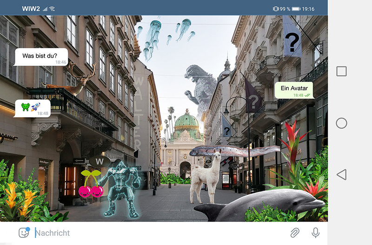Select the 'Ein Avatar' message bubble
Viewport: 372px width, 245px height.
[294, 90]
